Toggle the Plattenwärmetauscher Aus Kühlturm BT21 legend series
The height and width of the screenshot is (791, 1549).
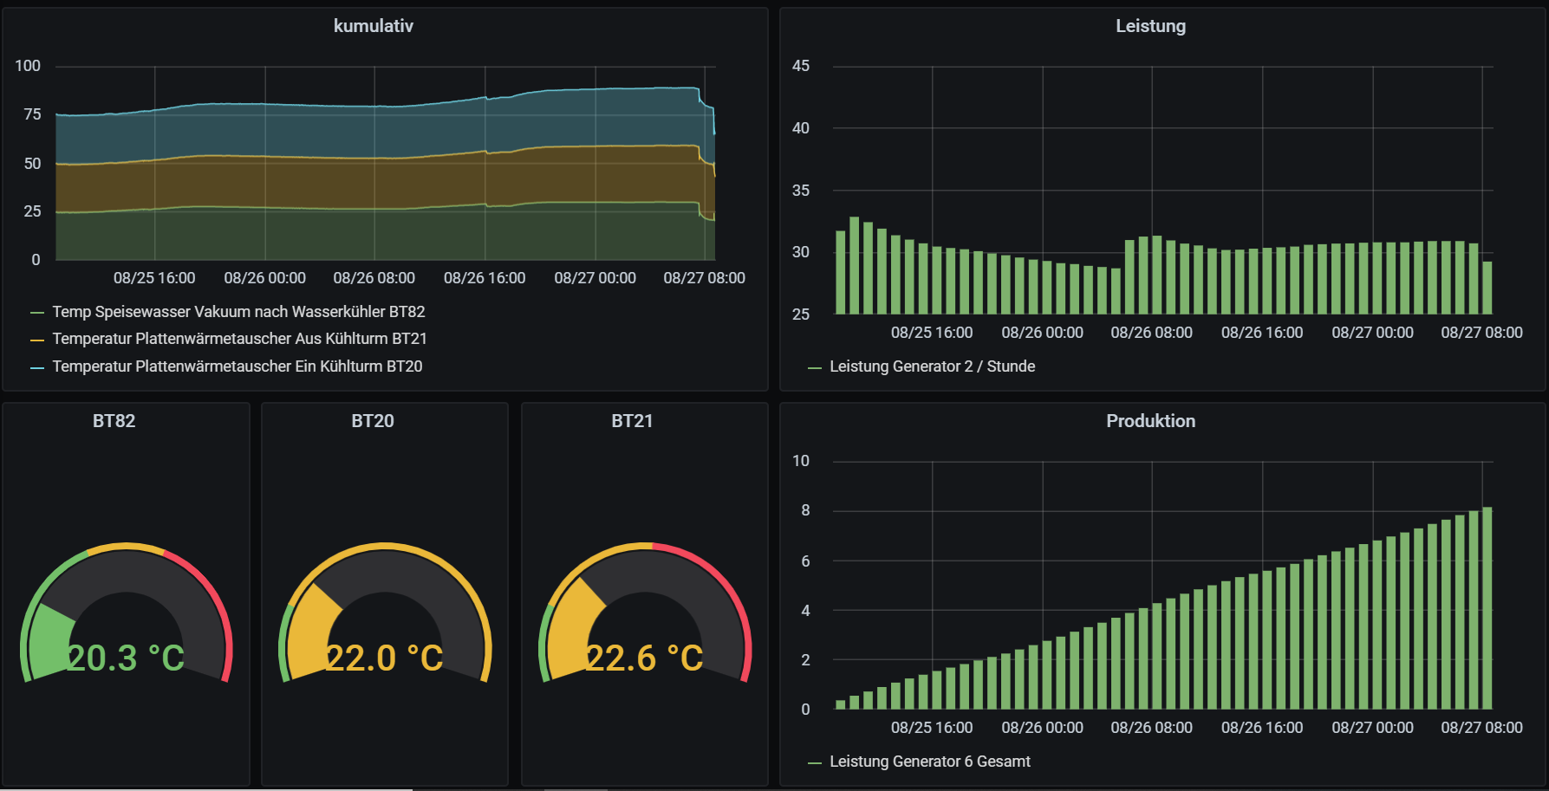coord(239,338)
